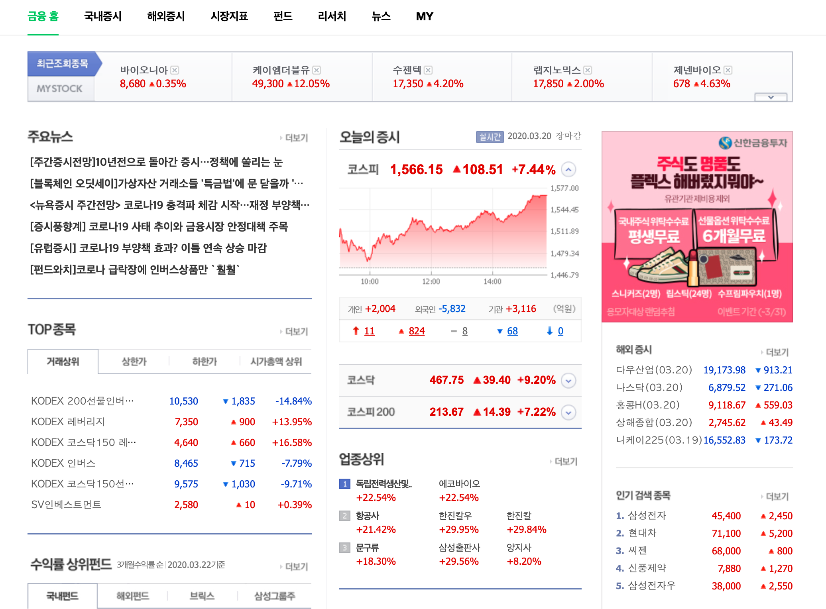Image resolution: width=826 pixels, height=609 pixels.
Task: Open the 신한금융투자 advertisement banner
Action: pyautogui.click(x=697, y=226)
